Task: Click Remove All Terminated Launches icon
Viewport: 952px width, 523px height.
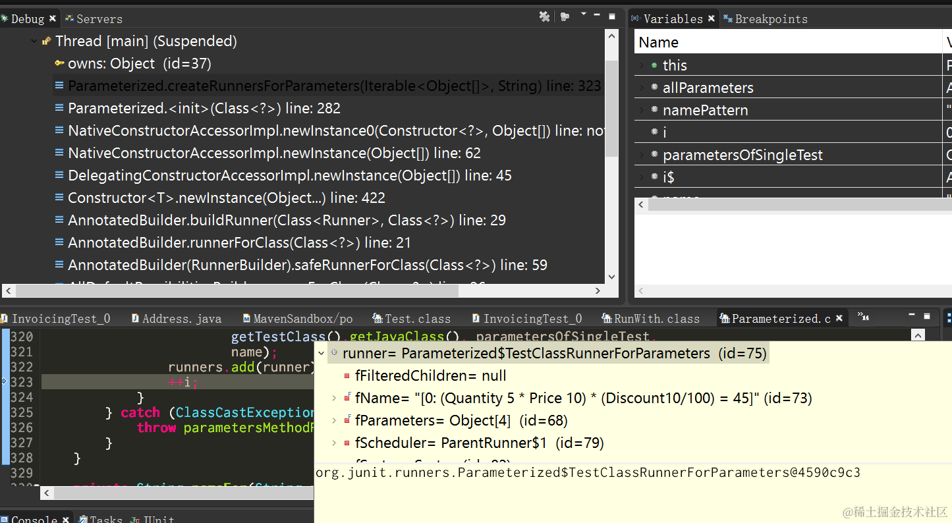Action: [544, 16]
